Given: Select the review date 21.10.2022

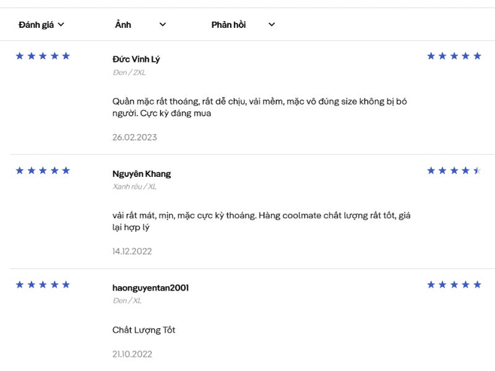Looking at the screenshot, I should [x=132, y=354].
